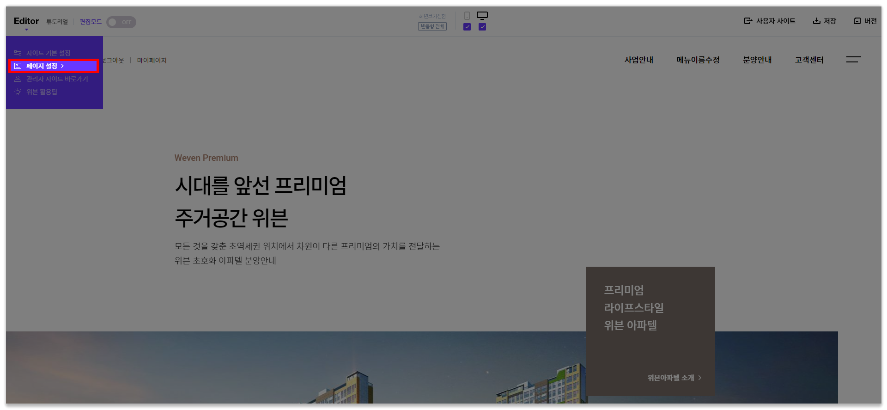
Task: Click the 반응형 전체 button
Action: pyautogui.click(x=432, y=26)
